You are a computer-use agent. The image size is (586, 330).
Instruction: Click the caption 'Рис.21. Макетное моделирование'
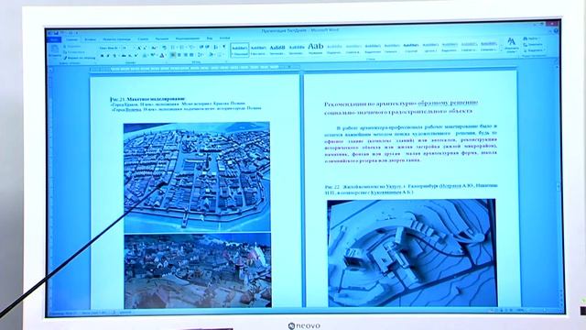148,99
